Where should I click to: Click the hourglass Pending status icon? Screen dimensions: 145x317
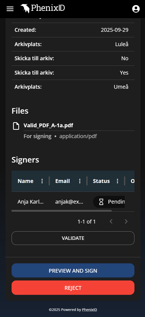click(101, 202)
